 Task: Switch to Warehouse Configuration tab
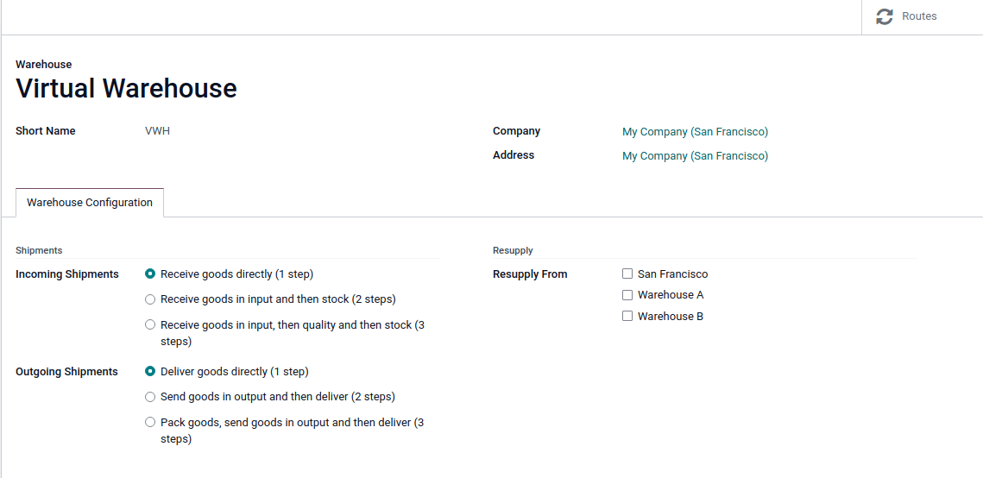pos(90,203)
